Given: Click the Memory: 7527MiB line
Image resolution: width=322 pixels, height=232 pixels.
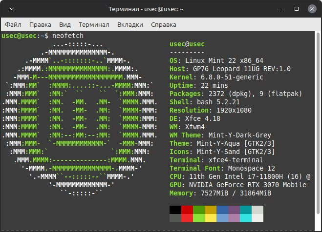Looking at the screenshot, I should point(220,193).
